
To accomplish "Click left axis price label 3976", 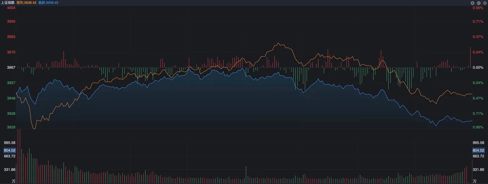I will [x=11, y=52].
